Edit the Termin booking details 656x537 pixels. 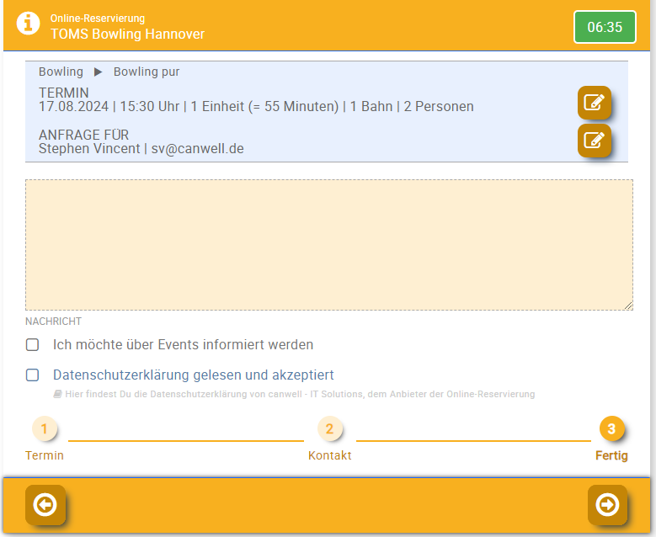tap(594, 103)
